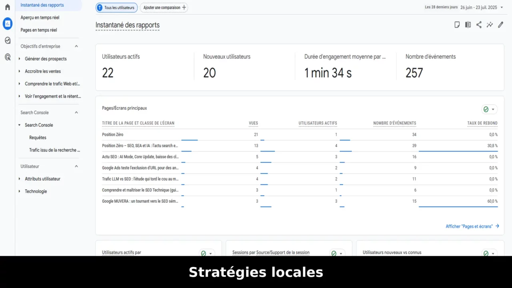Click the green check on Utilisateurs nouveaux vs connus card
512x288 pixels.
(486, 253)
